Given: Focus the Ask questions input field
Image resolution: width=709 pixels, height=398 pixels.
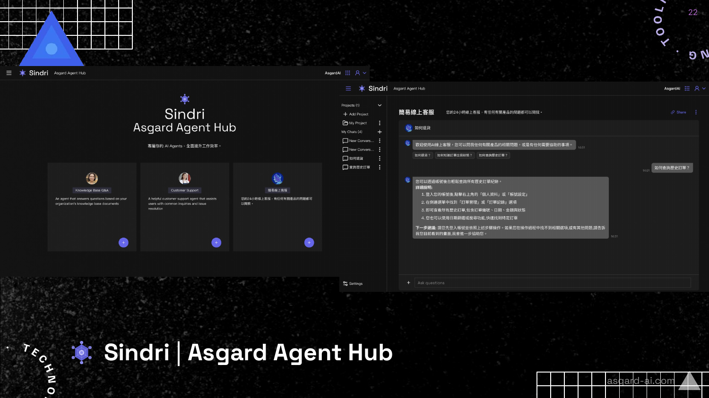Looking at the screenshot, I should 553,283.
